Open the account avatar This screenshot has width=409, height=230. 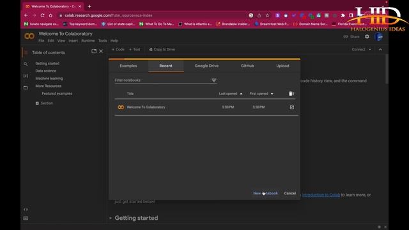click(x=379, y=37)
